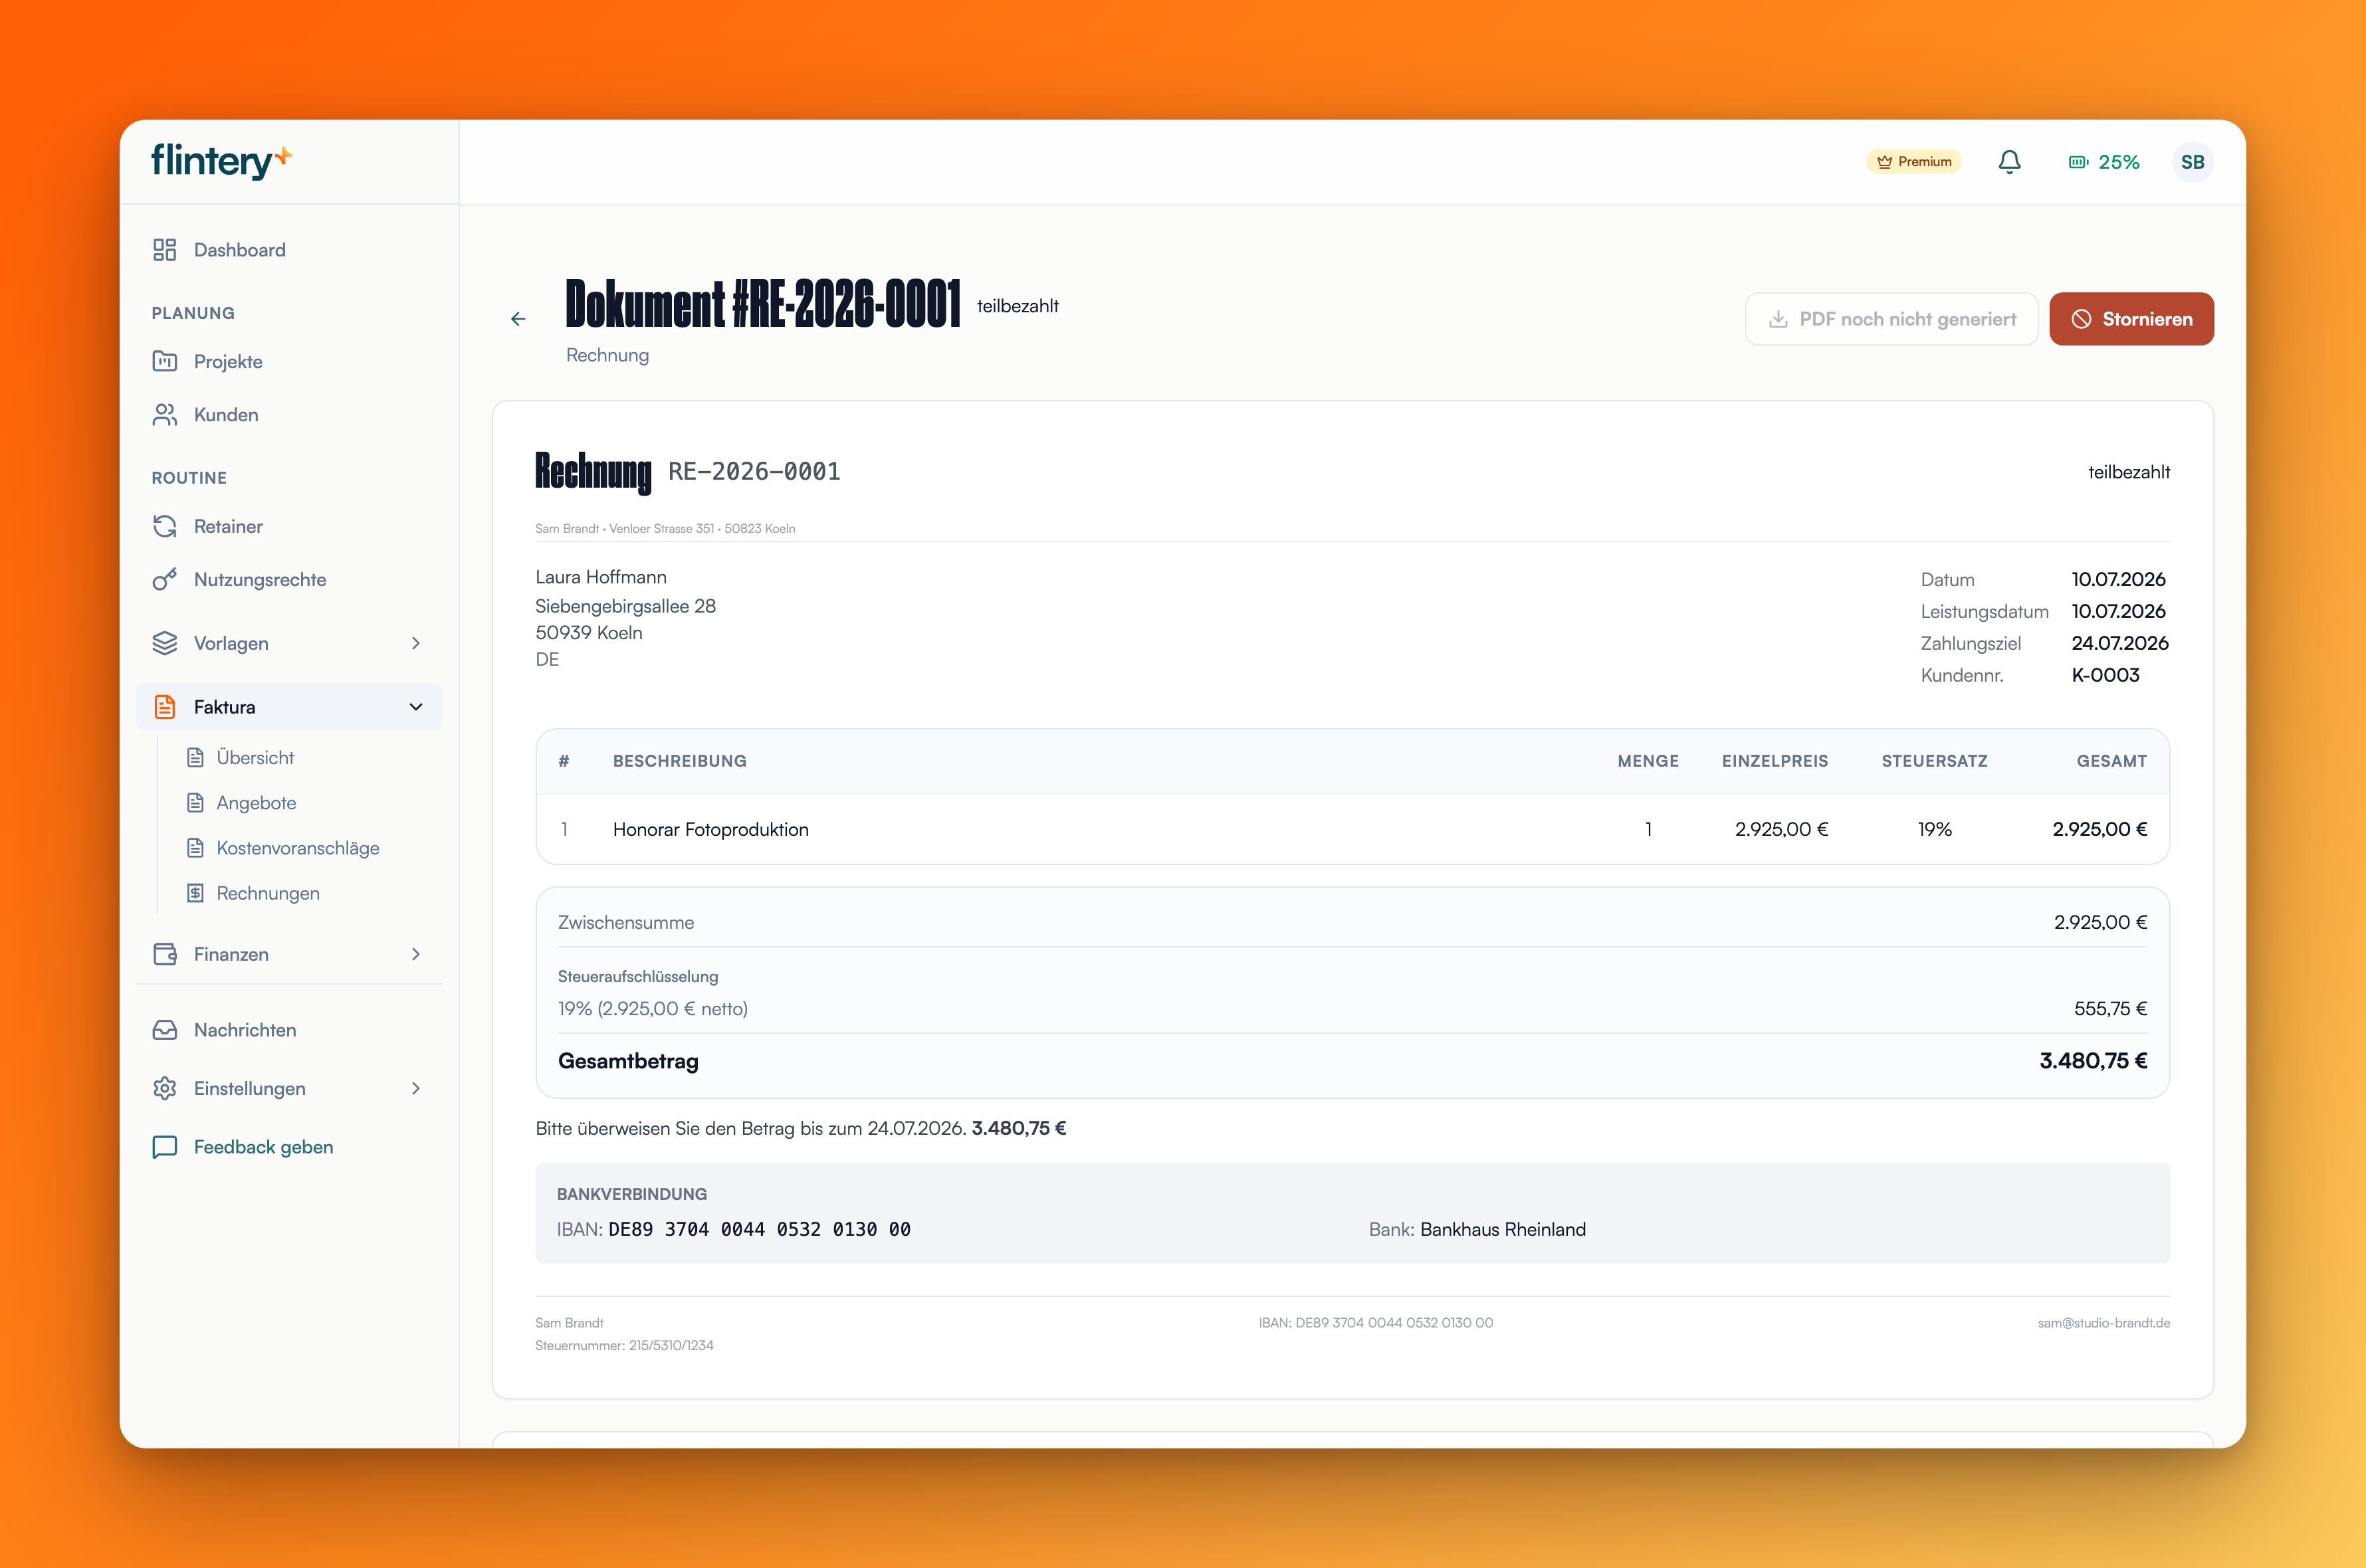
Task: Click the Stornieren button
Action: (x=2131, y=319)
